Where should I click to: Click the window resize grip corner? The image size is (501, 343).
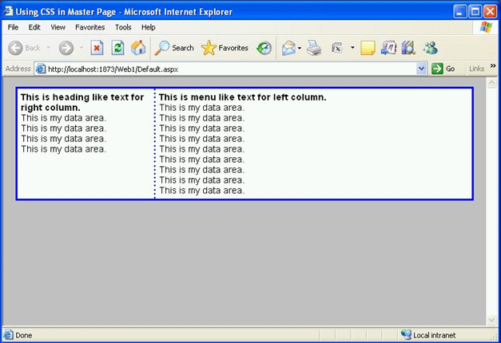495,337
